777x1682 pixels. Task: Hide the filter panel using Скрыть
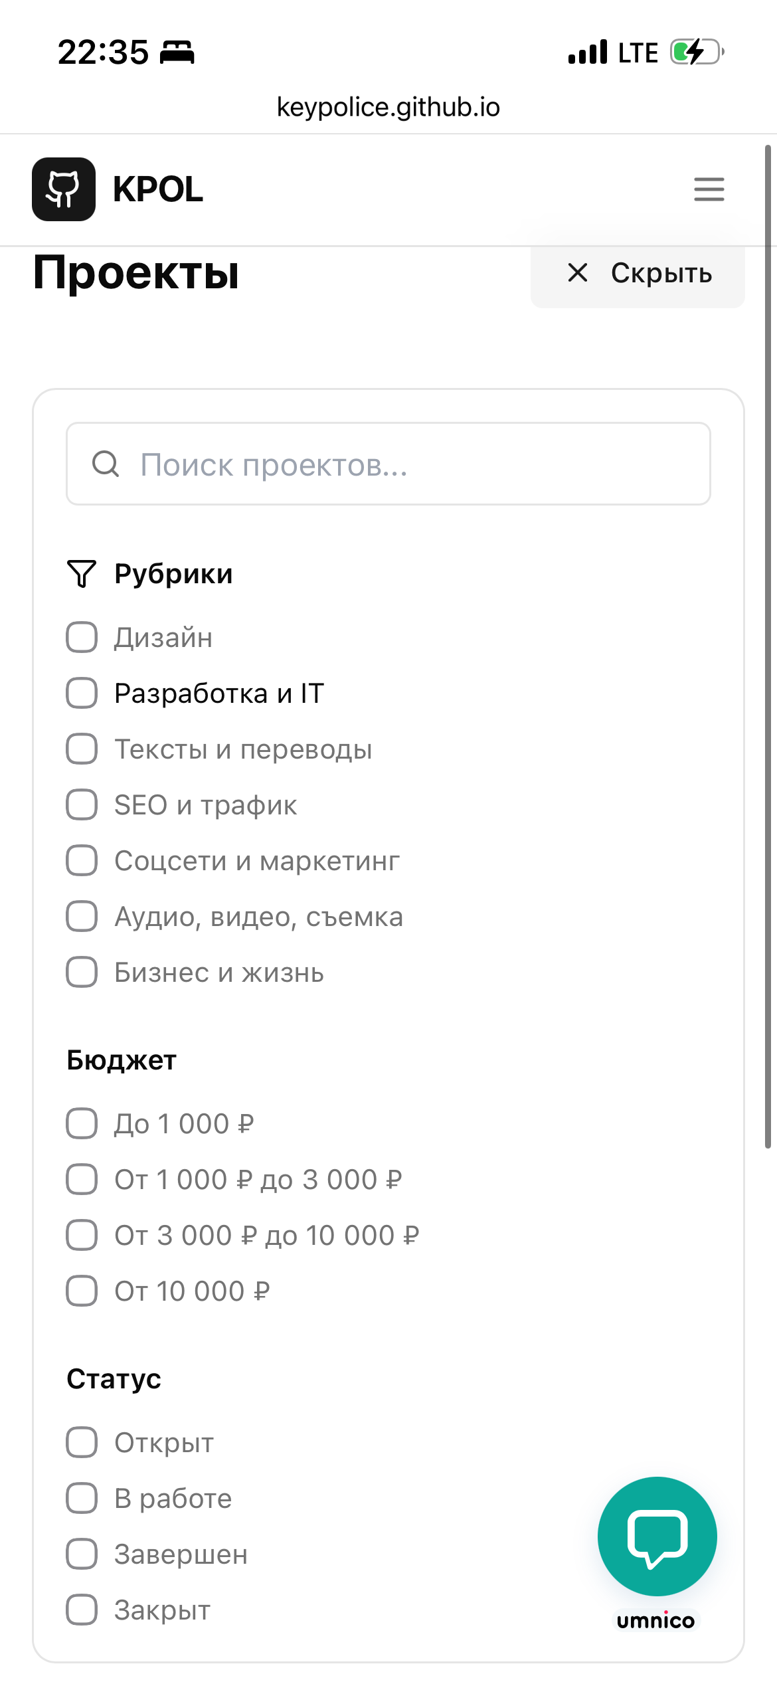[x=661, y=274]
